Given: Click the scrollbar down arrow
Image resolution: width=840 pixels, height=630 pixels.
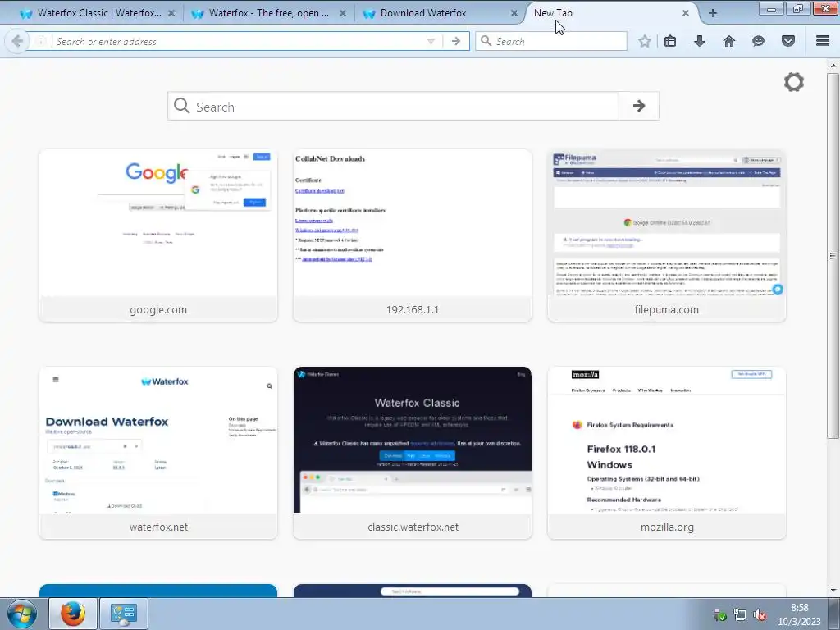Looking at the screenshot, I should 833,591.
